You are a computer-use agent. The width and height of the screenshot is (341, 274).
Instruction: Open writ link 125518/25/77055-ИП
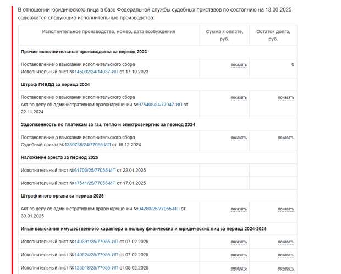pos(96,268)
